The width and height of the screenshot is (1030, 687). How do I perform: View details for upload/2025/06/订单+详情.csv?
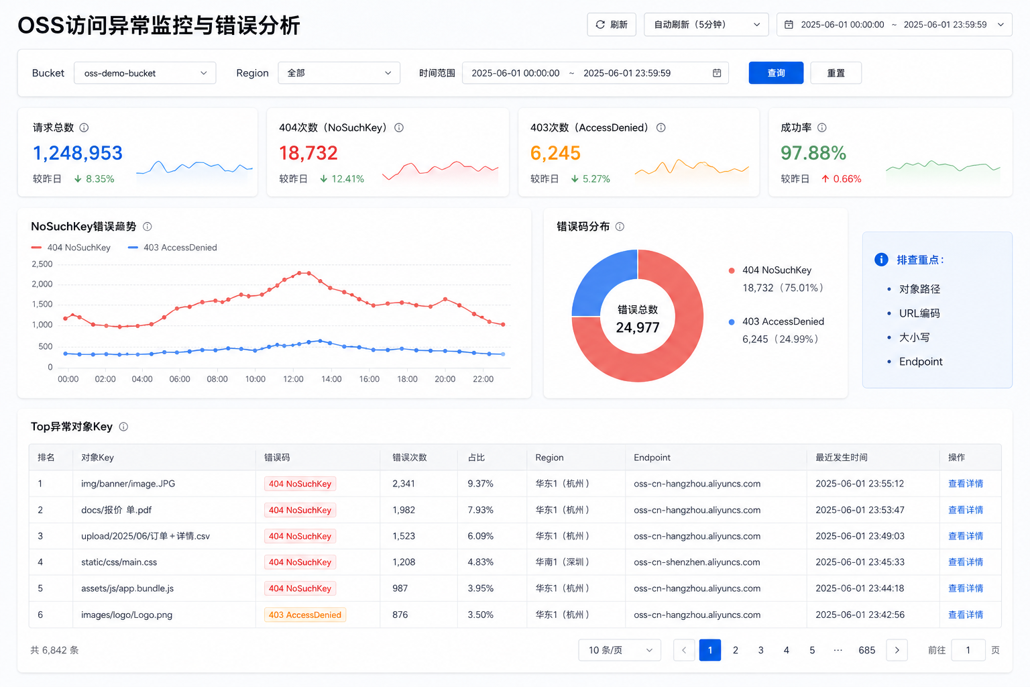966,536
